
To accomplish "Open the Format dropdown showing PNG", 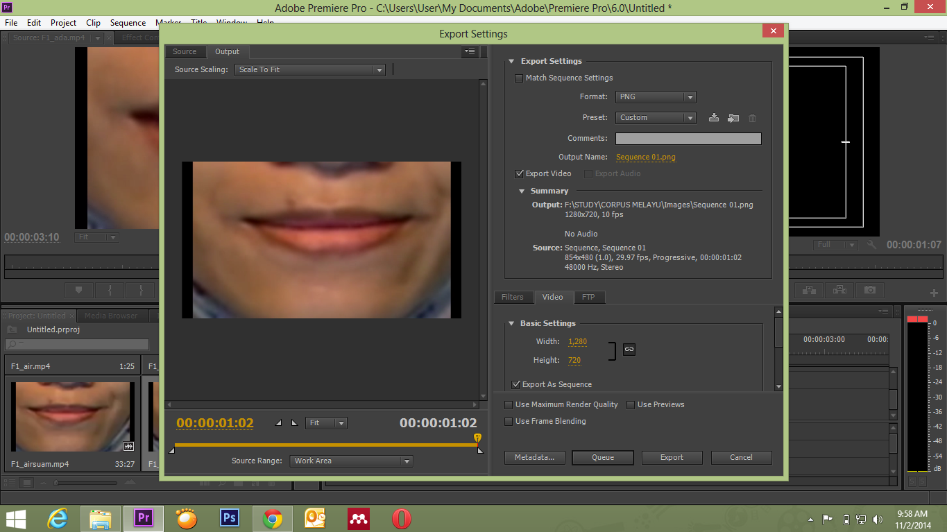I will click(656, 97).
